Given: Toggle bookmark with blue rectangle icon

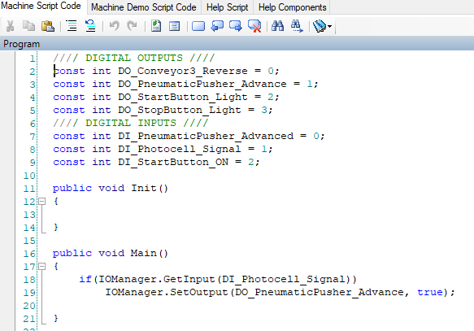Looking at the screenshot, I should tap(198, 26).
